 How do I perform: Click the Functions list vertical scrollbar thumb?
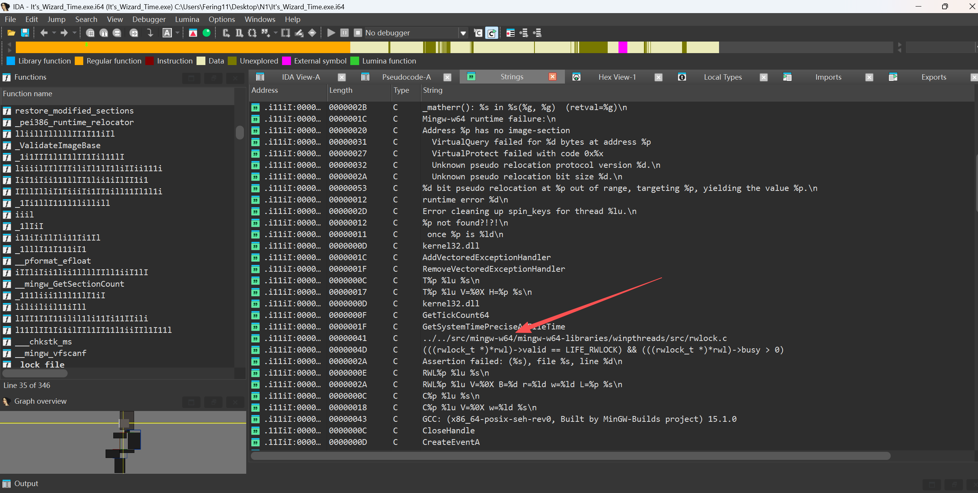tap(240, 132)
